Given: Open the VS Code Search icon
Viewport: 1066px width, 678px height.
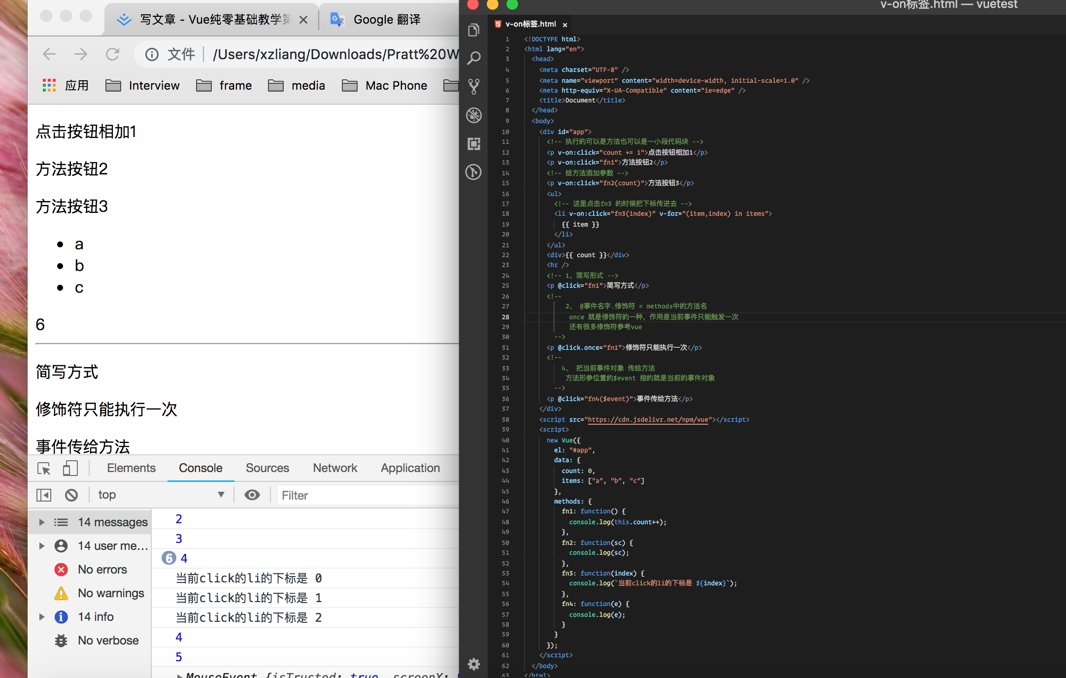Looking at the screenshot, I should click(473, 58).
